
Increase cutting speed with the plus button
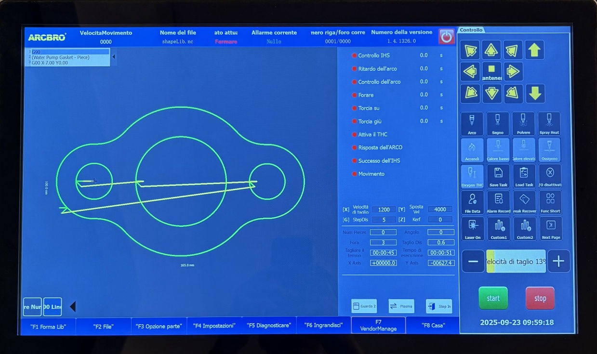(558, 261)
